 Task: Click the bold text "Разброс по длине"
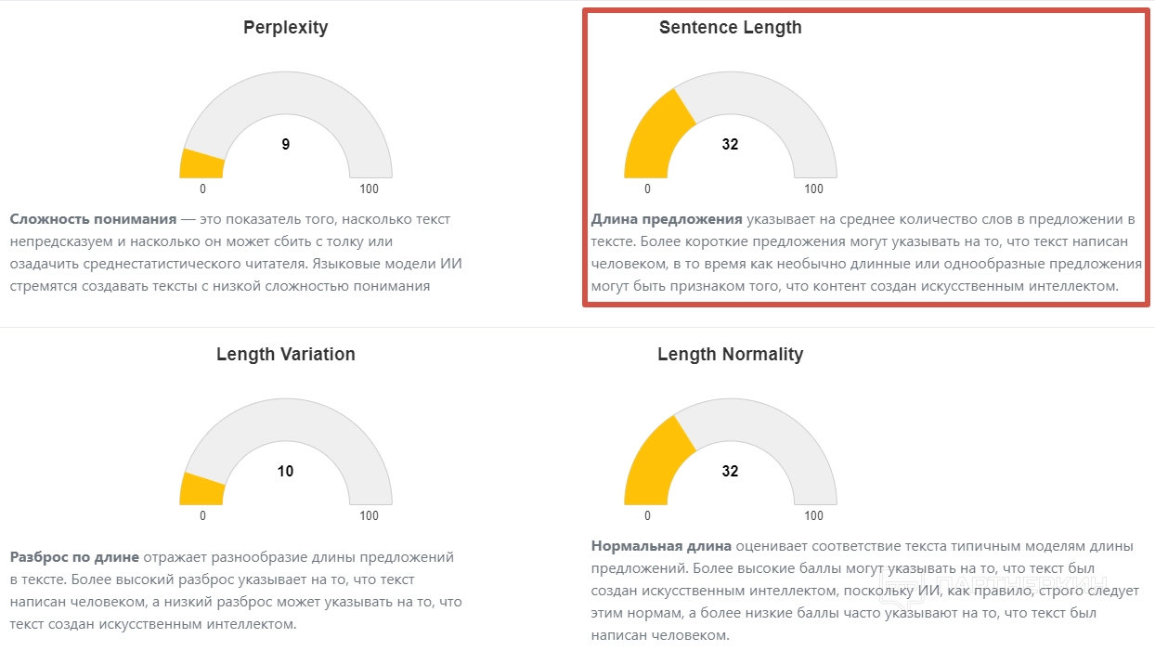point(74,557)
